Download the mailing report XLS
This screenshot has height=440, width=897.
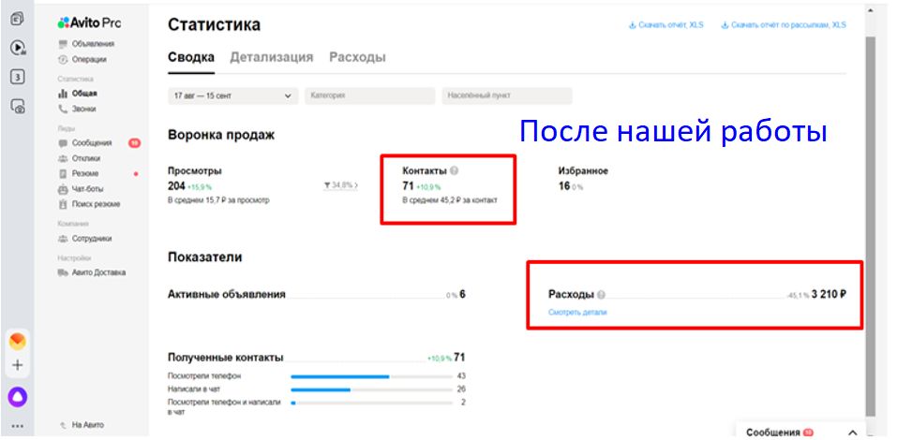point(784,25)
